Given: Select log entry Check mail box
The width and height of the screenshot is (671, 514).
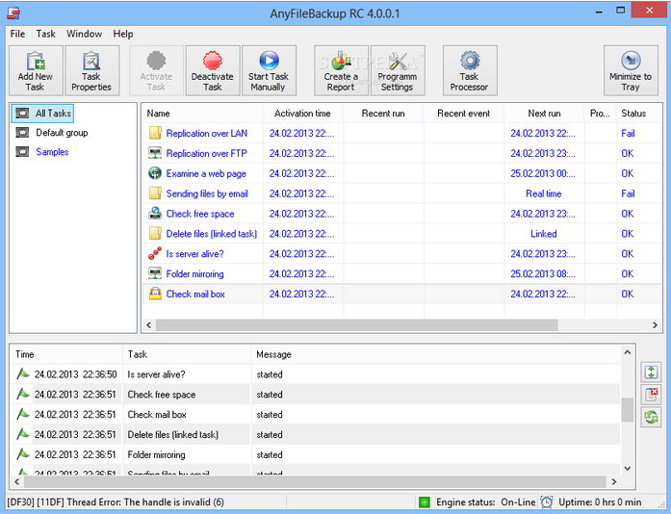Looking at the screenshot, I should coord(316,415).
